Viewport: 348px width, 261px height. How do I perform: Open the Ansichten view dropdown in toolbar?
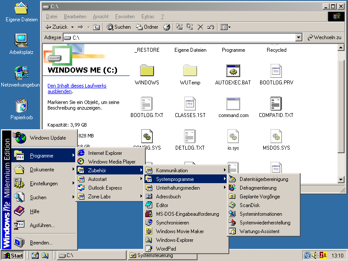point(225,27)
